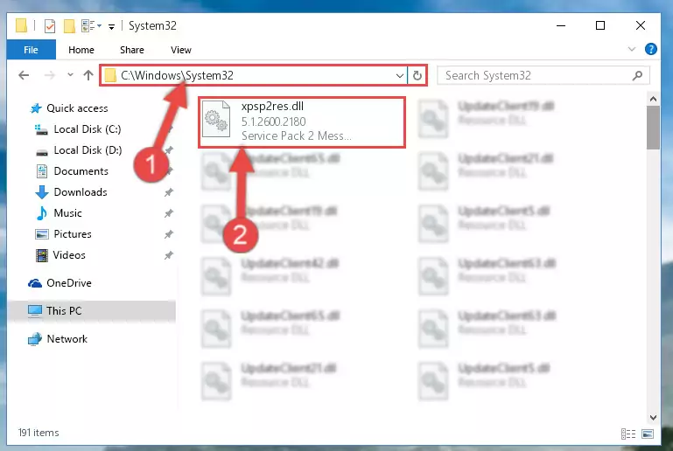Click the Quick access star icon

[x=36, y=108]
